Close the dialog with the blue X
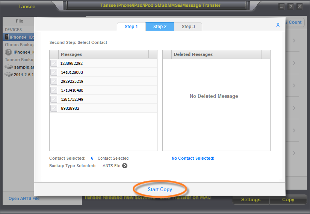Image resolution: width=310 pixels, height=214 pixels. [x=278, y=25]
